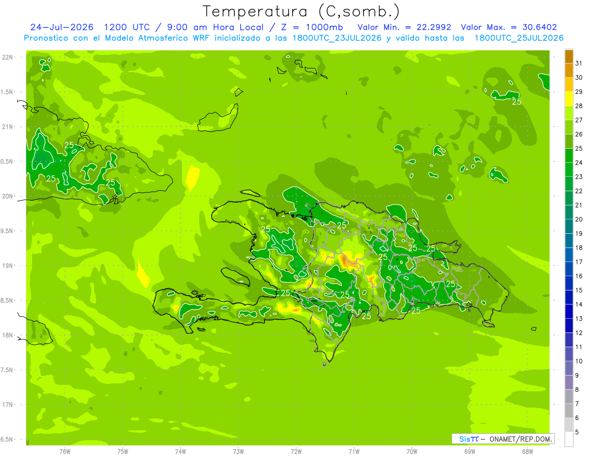Image resolution: width=592 pixels, height=458 pixels.
Task: Click colorbar value '22'
Action: click(579, 191)
